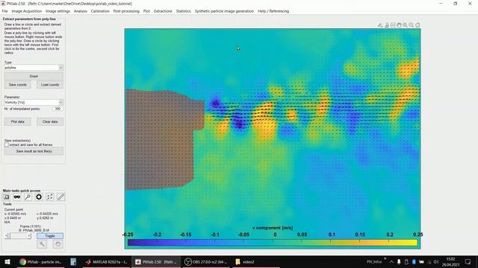The width and height of the screenshot is (478, 268).
Task: Open the Image settings menu
Action: (58, 11)
